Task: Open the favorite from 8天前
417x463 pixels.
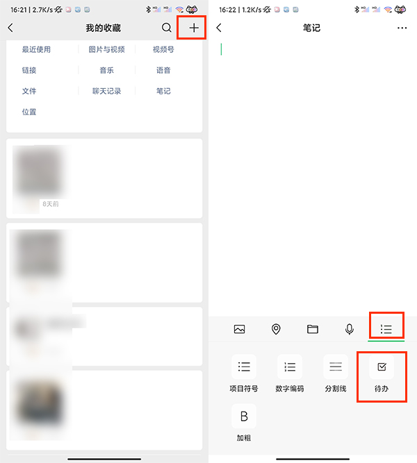Action: click(x=104, y=178)
